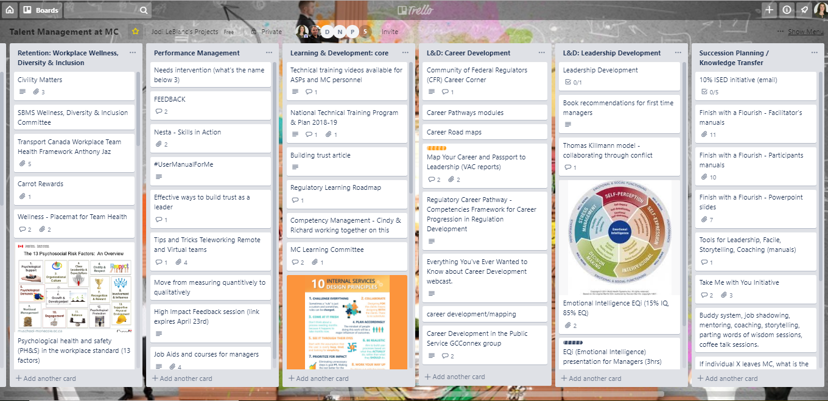Add another card to Retention list

pos(46,378)
